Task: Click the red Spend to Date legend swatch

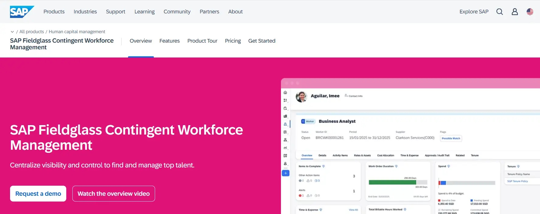Action: 439,200
